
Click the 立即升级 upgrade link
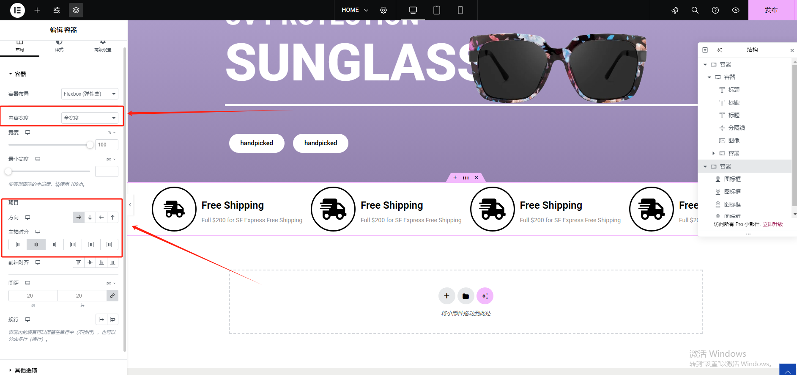(x=773, y=224)
